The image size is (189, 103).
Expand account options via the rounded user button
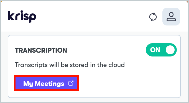tap(171, 17)
